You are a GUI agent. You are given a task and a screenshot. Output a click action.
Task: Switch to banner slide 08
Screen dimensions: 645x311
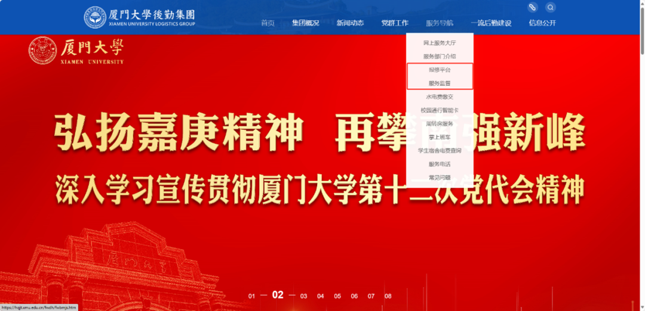tap(388, 296)
